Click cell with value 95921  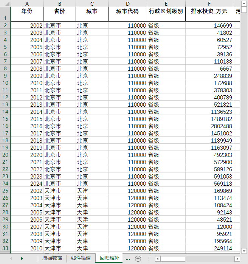(x=209, y=234)
